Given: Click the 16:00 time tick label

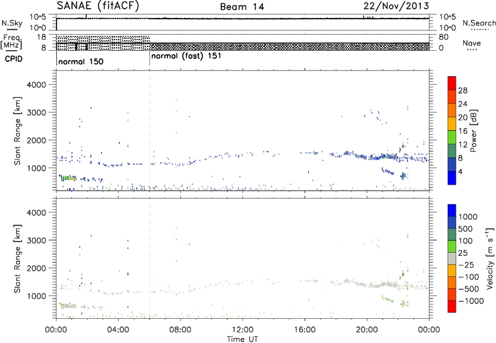Looking at the screenshot, I should click(x=304, y=330).
